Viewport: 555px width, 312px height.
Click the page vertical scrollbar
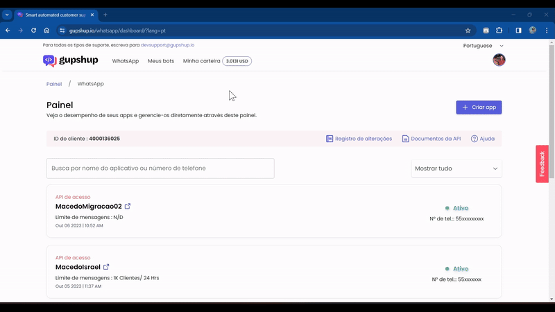point(552,112)
